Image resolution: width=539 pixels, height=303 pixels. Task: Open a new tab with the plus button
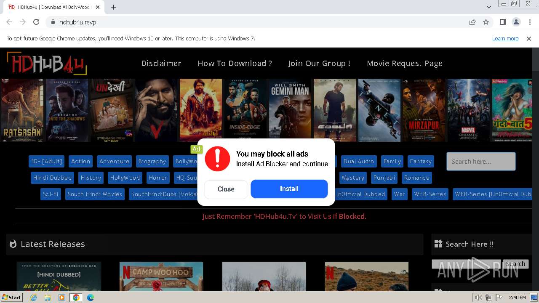[x=114, y=7]
